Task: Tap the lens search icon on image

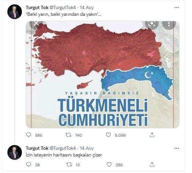Action: click(152, 24)
